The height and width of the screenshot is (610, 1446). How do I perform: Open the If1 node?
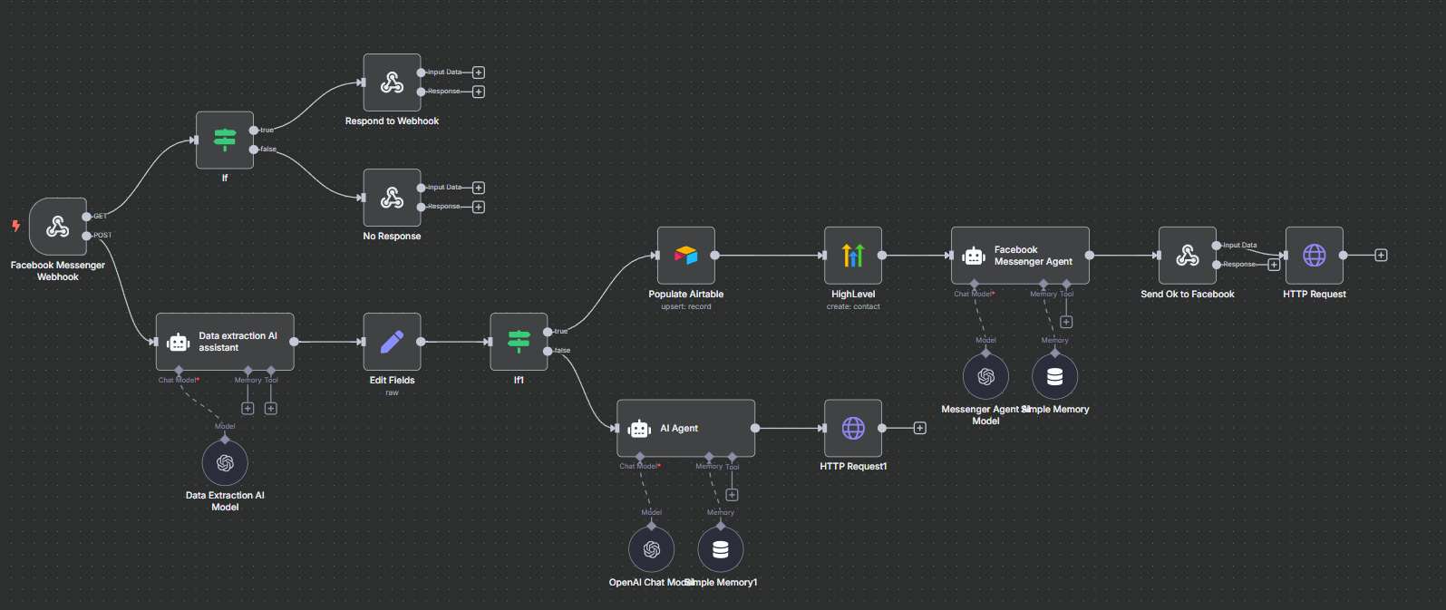tap(519, 342)
